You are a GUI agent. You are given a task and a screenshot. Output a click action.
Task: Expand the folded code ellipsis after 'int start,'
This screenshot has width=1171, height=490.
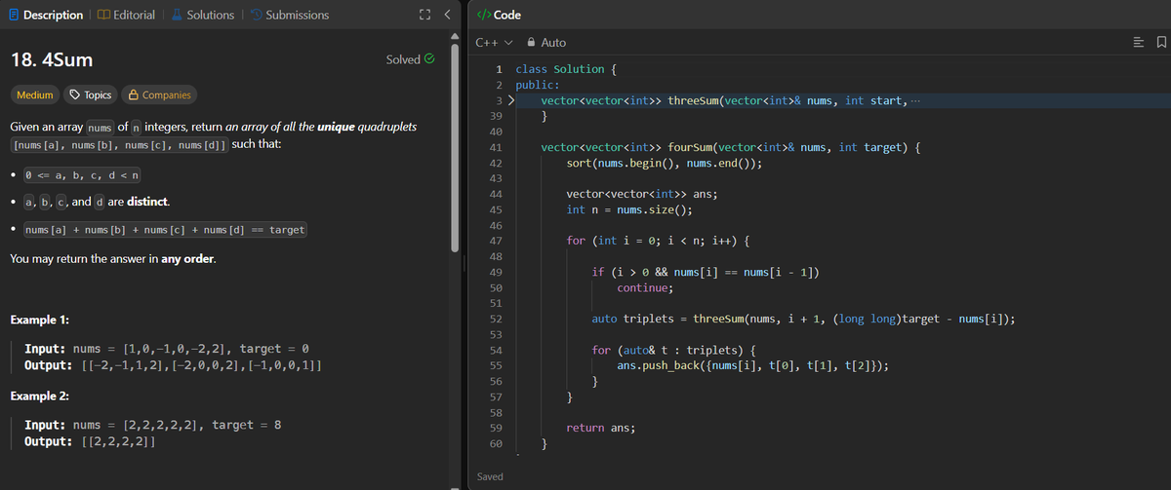pyautogui.click(x=914, y=101)
